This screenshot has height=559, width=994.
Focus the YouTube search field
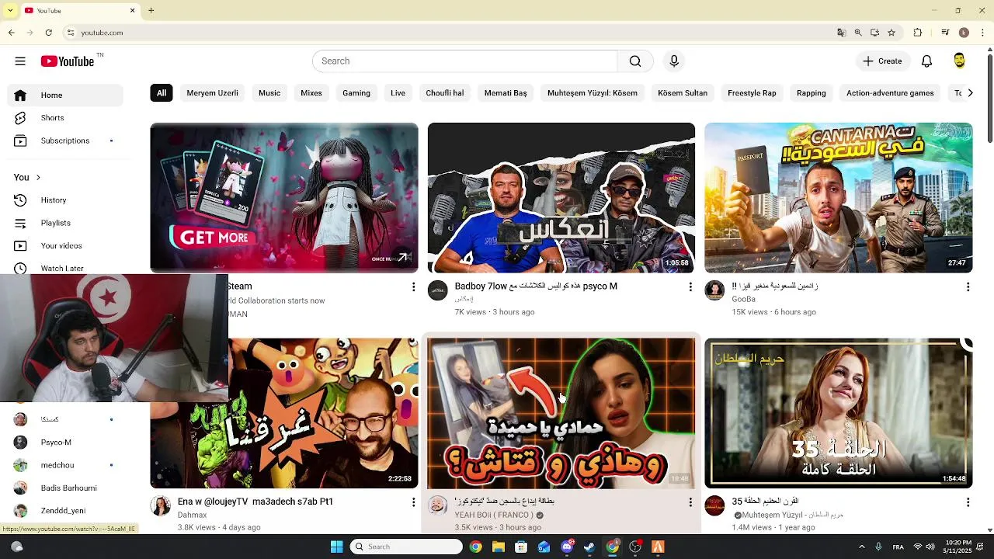coord(464,61)
